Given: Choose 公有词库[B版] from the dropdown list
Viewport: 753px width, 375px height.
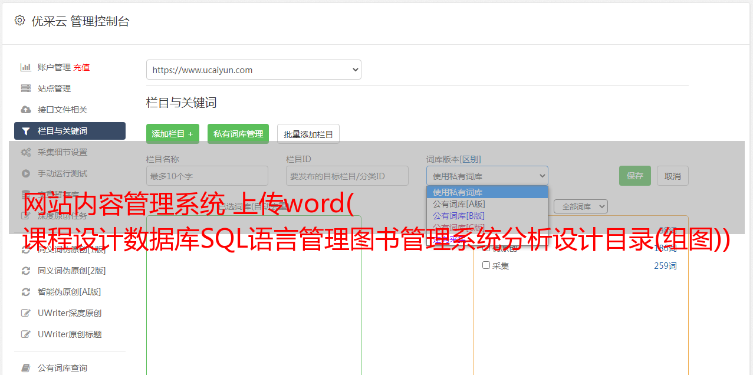Looking at the screenshot, I should (487, 216).
